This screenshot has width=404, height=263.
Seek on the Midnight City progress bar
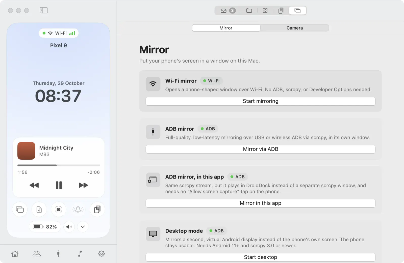pos(59,165)
